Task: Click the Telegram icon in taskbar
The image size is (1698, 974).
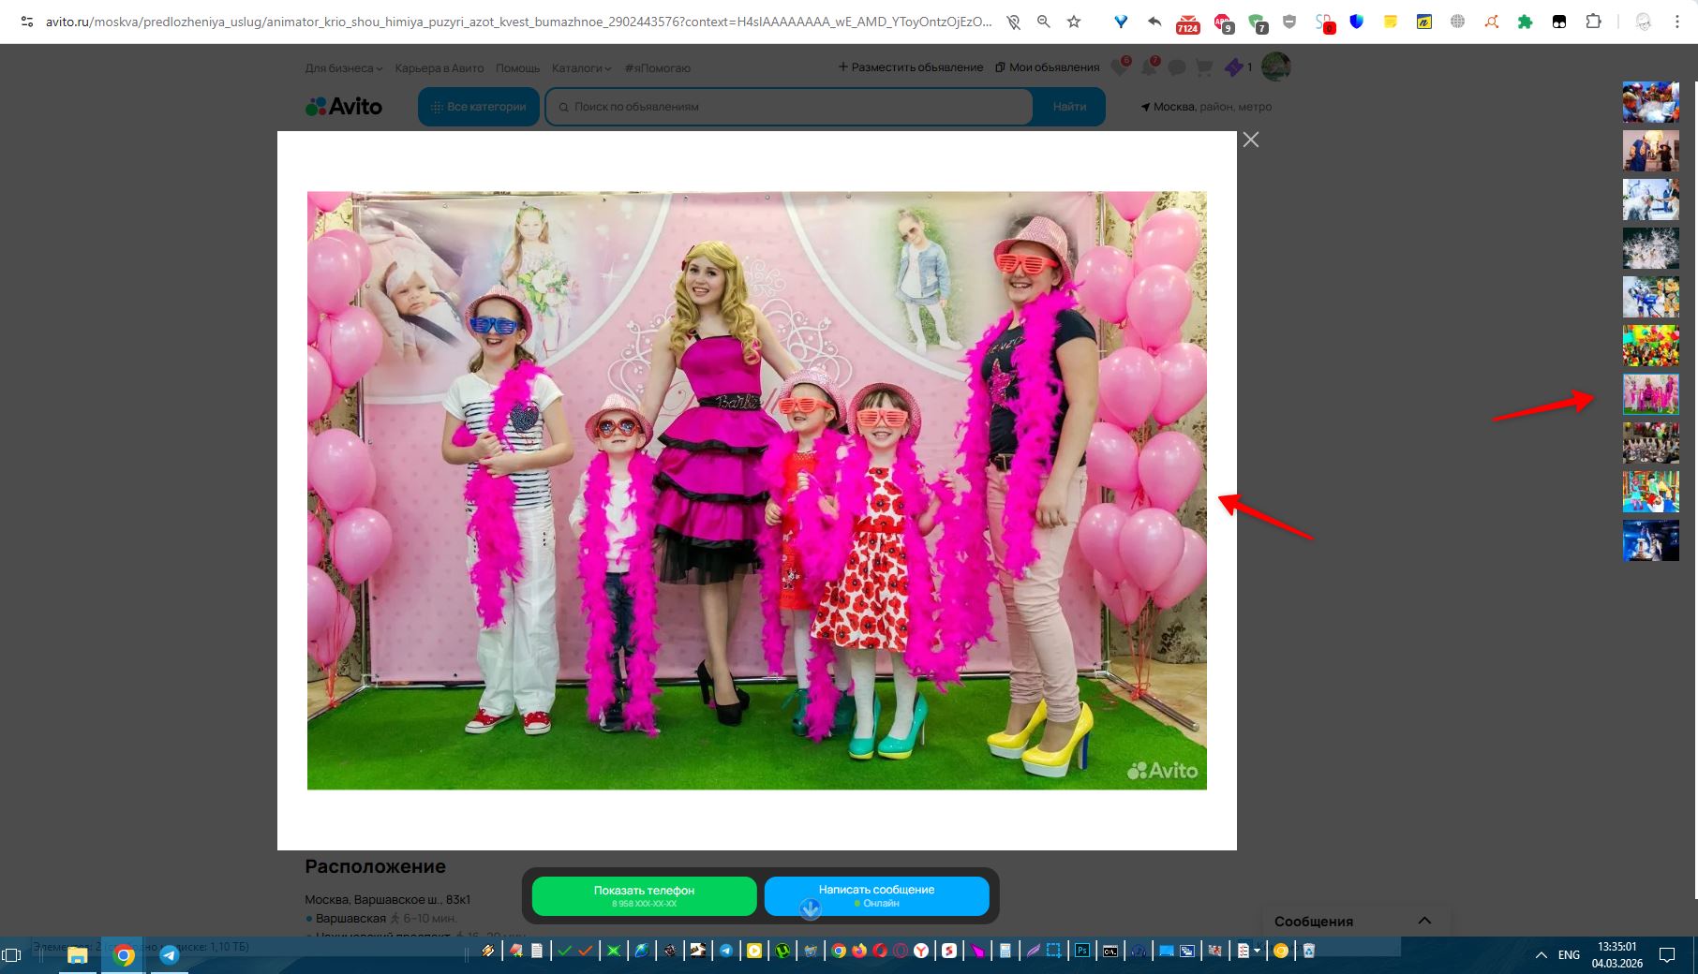Action: point(169,954)
